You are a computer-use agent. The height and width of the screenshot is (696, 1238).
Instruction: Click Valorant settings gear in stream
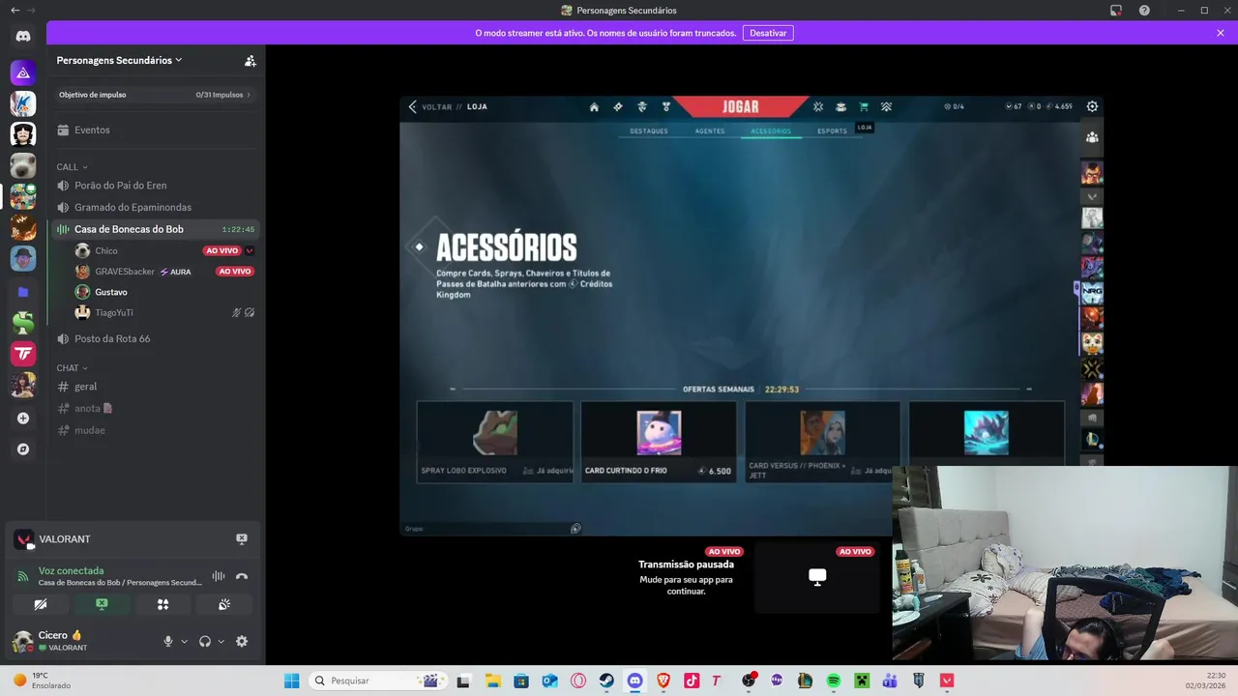click(1092, 106)
